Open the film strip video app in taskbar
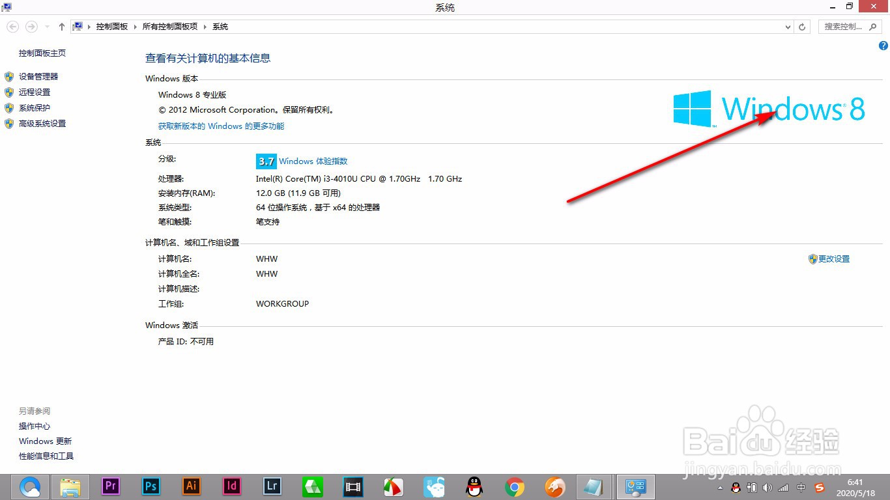 coord(353,486)
